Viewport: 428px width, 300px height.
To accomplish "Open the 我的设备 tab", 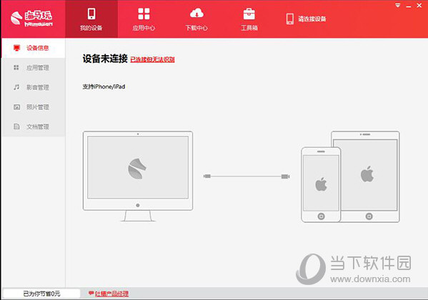I will 91,19.
